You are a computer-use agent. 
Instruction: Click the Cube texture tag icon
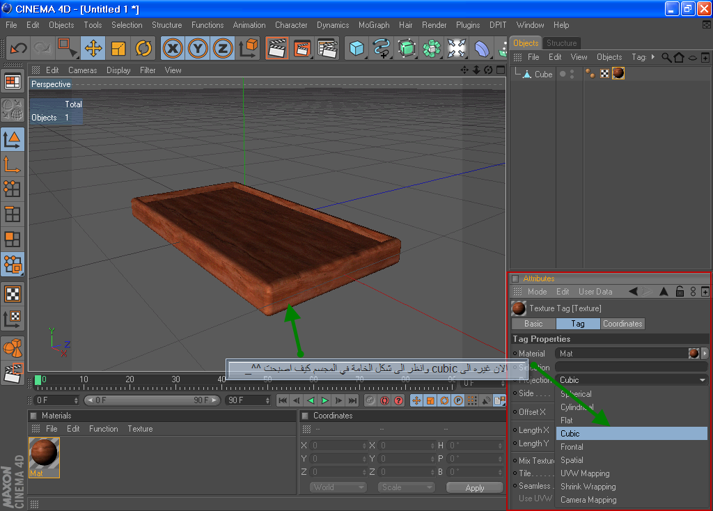[618, 73]
